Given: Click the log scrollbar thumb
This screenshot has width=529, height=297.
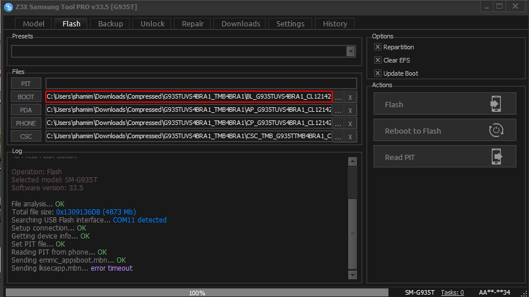Looking at the screenshot, I should point(352,234).
